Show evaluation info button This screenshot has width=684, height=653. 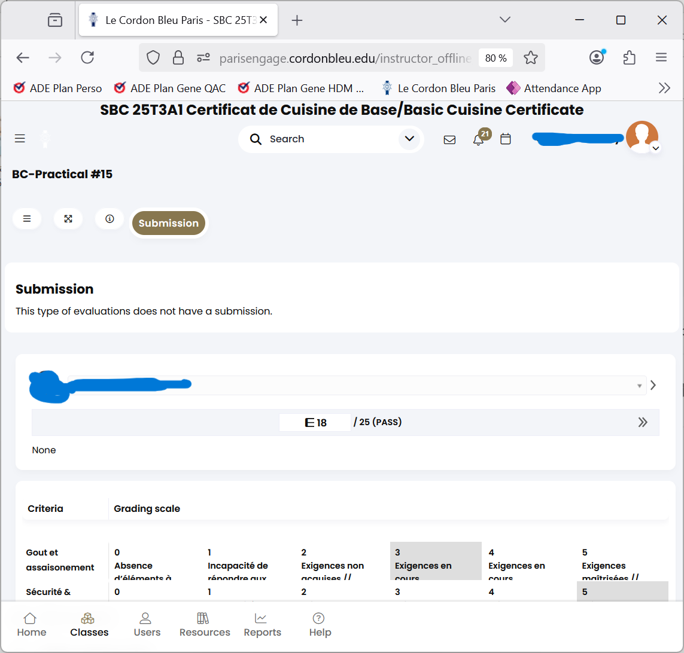coord(110,219)
